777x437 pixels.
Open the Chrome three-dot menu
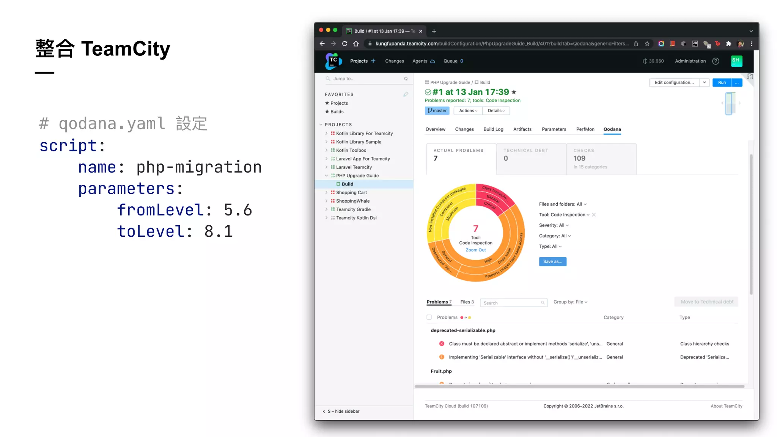pyautogui.click(x=751, y=44)
